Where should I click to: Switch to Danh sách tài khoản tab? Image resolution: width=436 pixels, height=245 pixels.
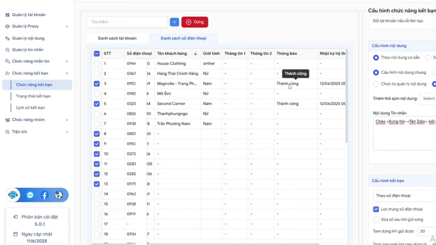(117, 38)
